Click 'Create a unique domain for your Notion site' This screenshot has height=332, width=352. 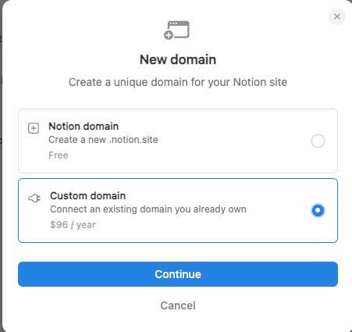[x=178, y=82]
